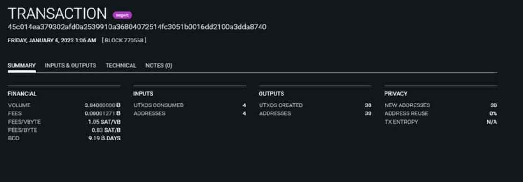523x182 pixels.
Task: Click the UTXOs Created count 30
Action: (368, 105)
